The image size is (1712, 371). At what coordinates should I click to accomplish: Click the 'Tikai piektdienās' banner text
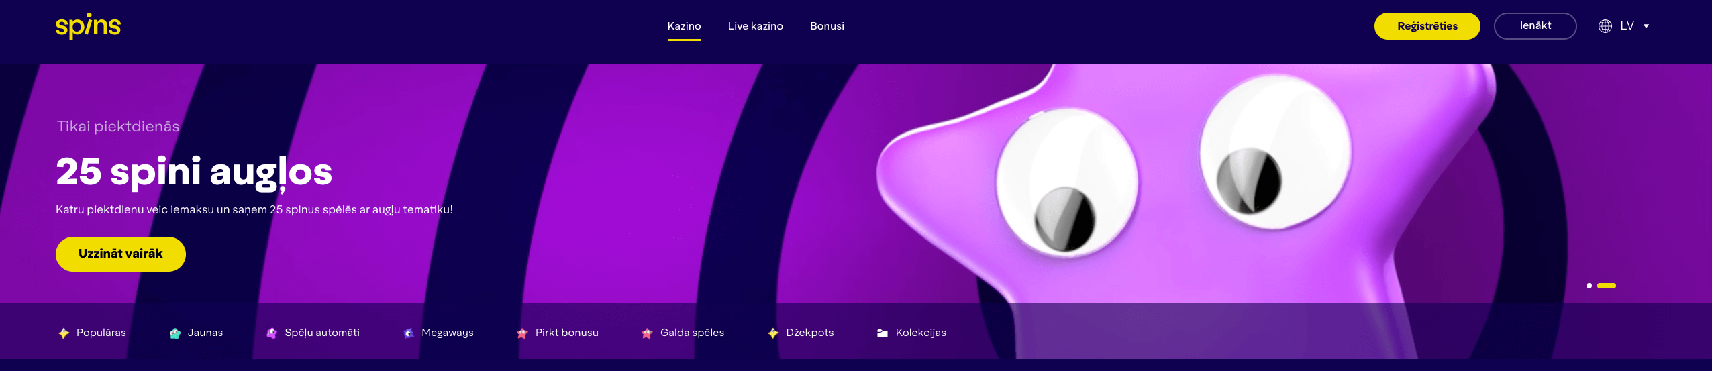(x=118, y=126)
